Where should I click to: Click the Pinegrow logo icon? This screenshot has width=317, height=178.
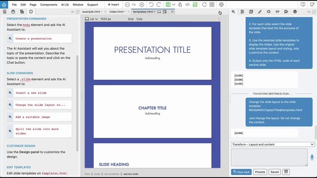click(x=4, y=4)
